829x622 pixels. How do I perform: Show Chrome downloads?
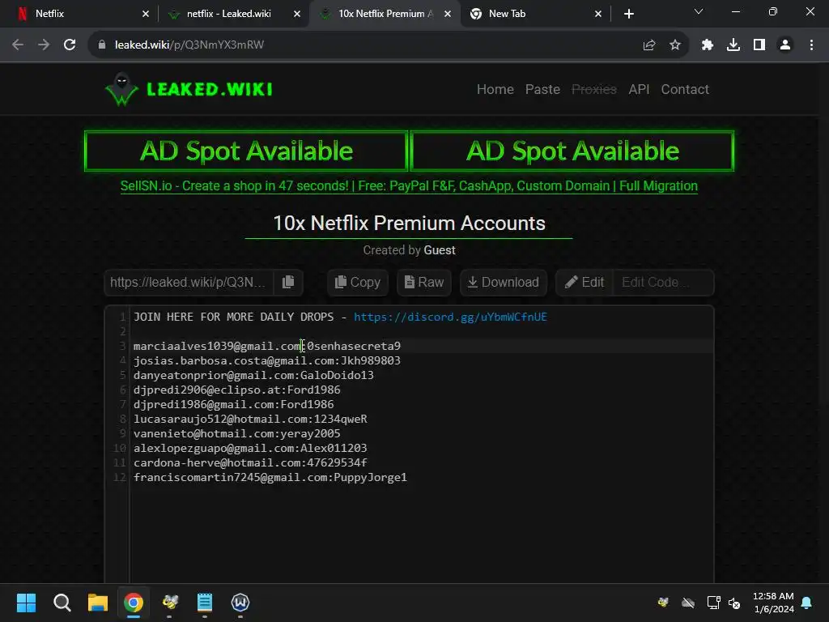[x=733, y=45]
